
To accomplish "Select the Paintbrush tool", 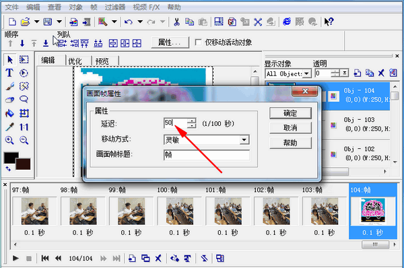I will tap(9, 86).
